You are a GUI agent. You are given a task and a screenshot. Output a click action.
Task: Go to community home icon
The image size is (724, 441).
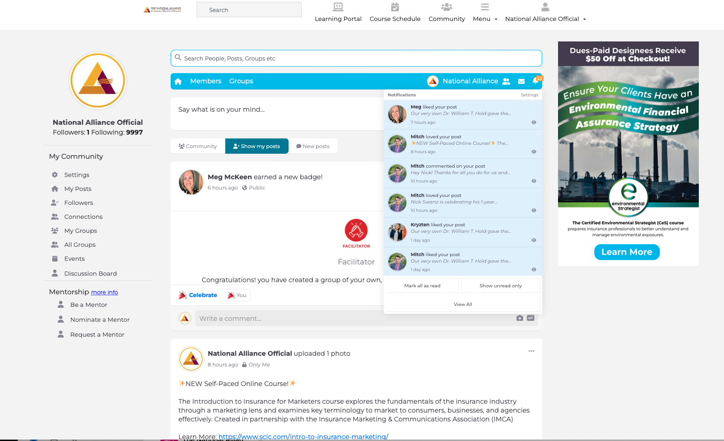[178, 81]
